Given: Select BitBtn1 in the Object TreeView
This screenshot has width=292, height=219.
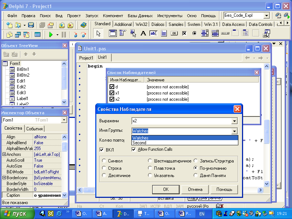Looking at the screenshot, I should click(23, 69).
